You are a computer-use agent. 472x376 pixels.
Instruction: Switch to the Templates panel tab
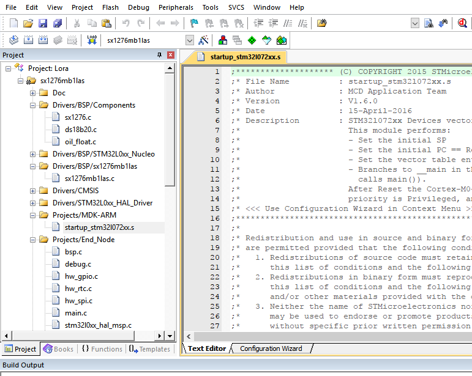tap(149, 349)
